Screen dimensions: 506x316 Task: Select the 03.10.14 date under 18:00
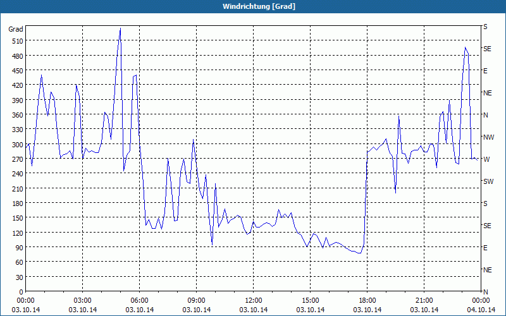point(367,310)
